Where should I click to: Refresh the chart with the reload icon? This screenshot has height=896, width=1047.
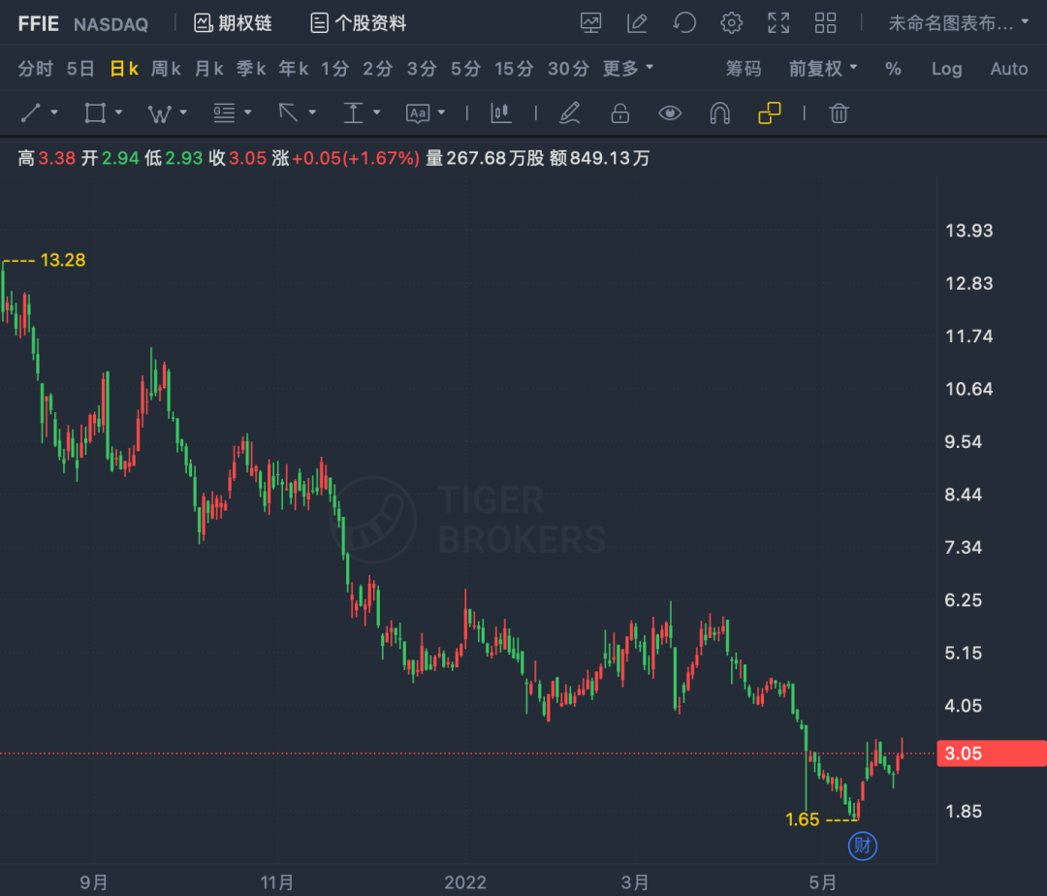coord(684,23)
